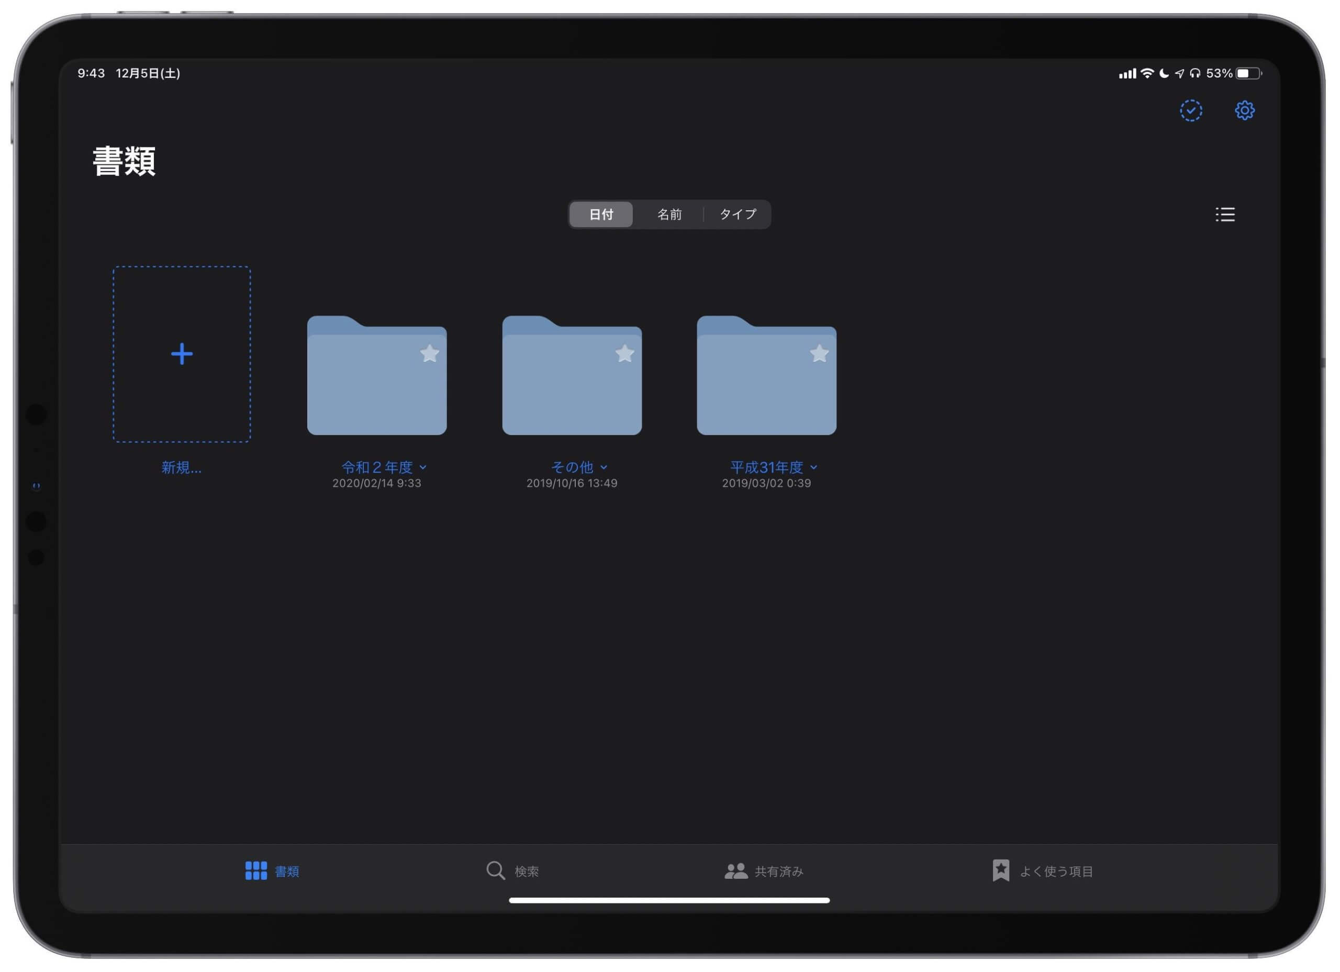Sort by 名前 segment

[669, 215]
